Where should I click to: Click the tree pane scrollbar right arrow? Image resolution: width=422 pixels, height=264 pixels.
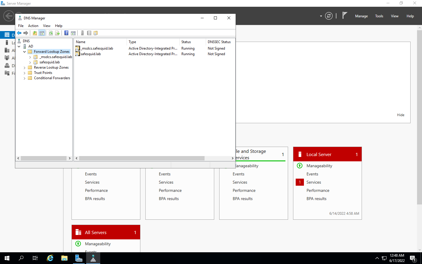pyautogui.click(x=69, y=158)
